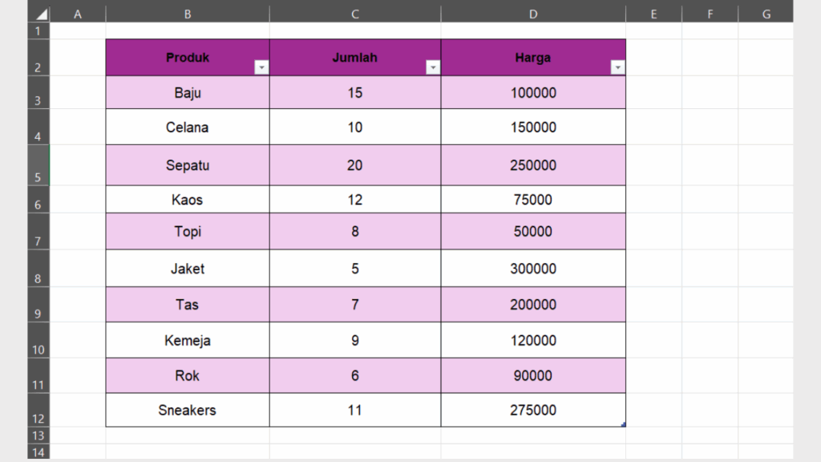Select the cell containing Topi
This screenshot has height=462, width=821.
tap(187, 231)
